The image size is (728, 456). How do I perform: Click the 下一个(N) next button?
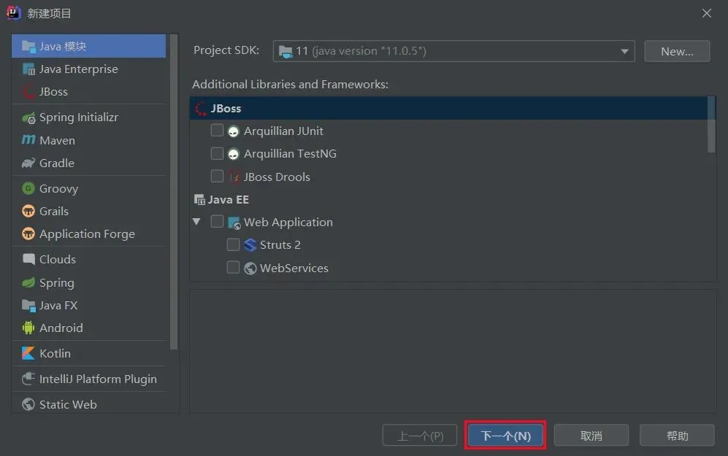tap(505, 436)
